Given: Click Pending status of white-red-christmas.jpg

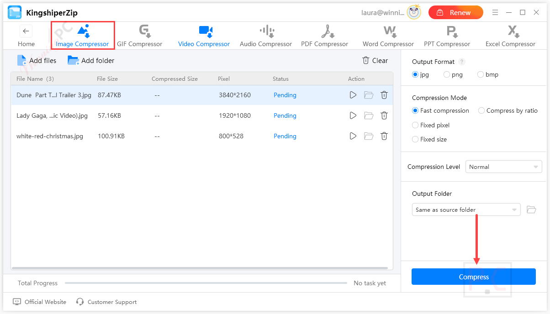Looking at the screenshot, I should click(285, 136).
